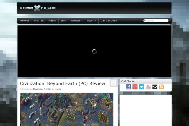
Task: Open the Twitch TV navigation item
Action: (x=91, y=21)
